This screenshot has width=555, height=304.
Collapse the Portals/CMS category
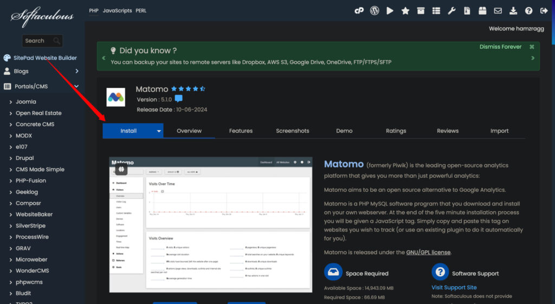[x=77, y=86]
